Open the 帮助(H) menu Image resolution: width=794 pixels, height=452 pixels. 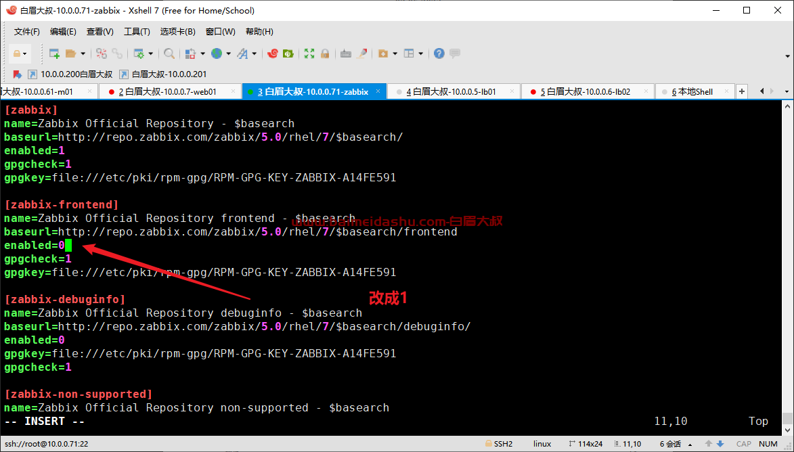259,31
